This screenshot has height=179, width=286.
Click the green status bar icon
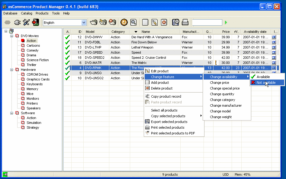[5, 174]
